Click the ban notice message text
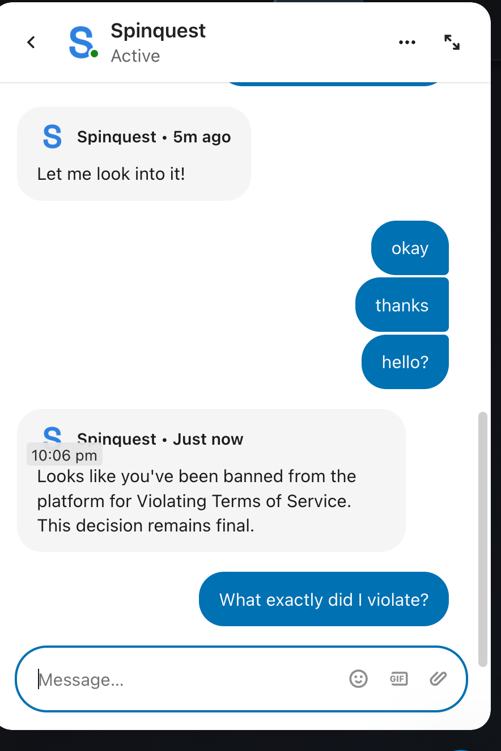Viewport: 501px width, 751px height. [197, 501]
